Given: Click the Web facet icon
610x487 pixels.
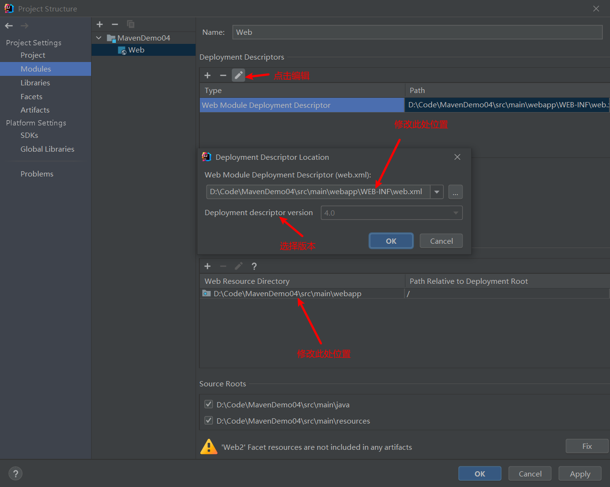Looking at the screenshot, I should pyautogui.click(x=122, y=50).
